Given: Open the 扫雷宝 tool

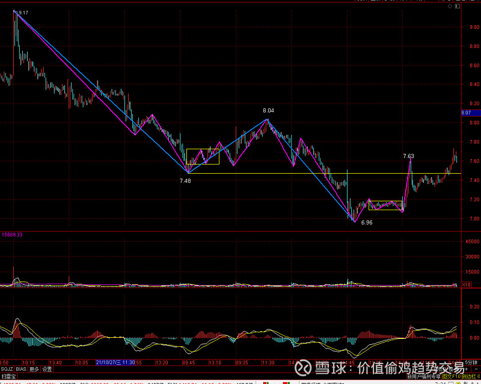Looking at the screenshot, I should tap(8, 376).
